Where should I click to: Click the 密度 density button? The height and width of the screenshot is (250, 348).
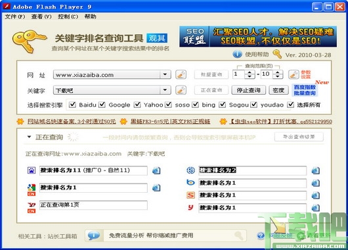(278, 90)
